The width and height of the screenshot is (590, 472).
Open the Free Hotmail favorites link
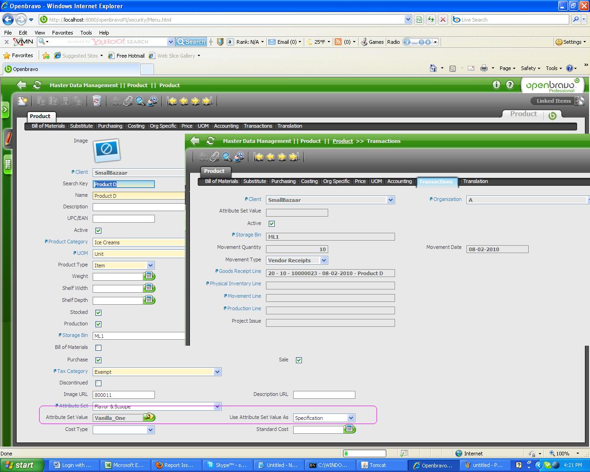tap(126, 56)
